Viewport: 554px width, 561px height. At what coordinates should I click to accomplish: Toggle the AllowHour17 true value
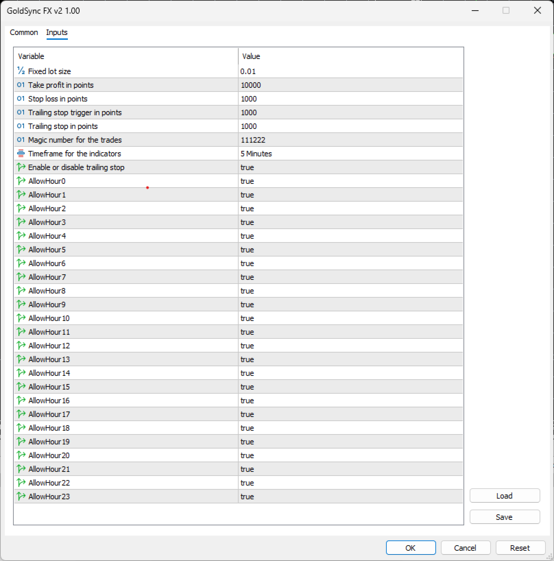point(247,414)
